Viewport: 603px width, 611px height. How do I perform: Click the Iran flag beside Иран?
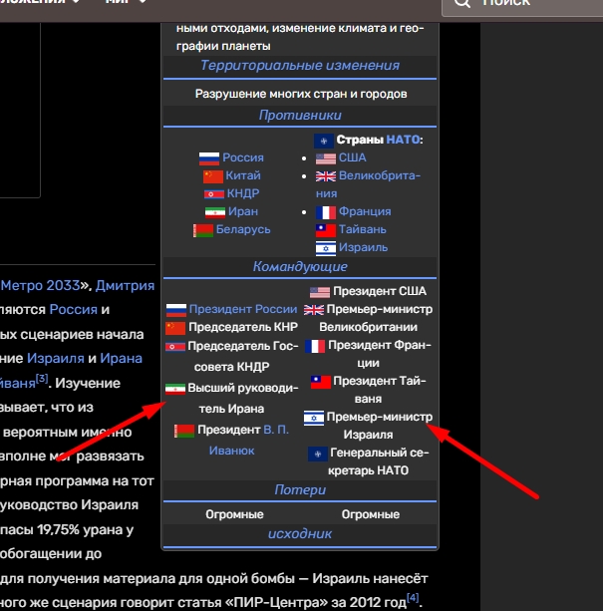click(215, 212)
